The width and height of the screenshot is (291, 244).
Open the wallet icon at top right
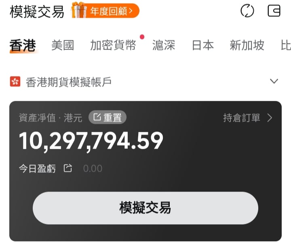[274, 11]
